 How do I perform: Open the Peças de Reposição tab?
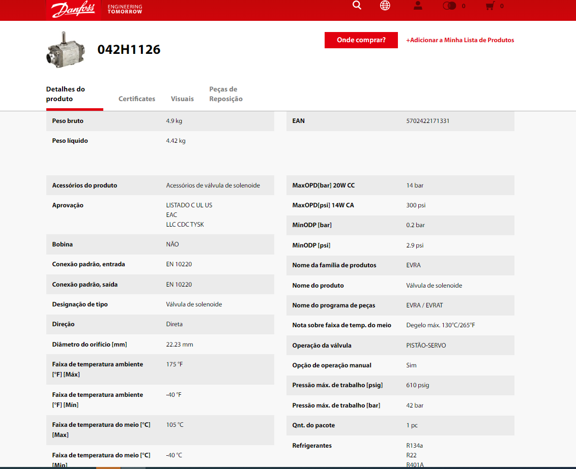click(226, 94)
